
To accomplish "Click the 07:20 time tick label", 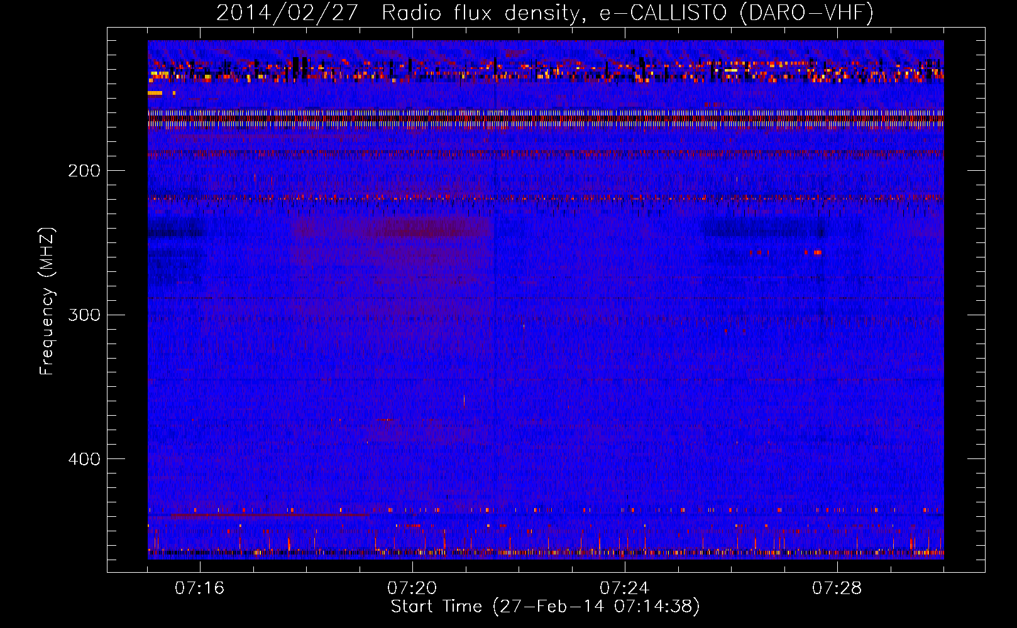I will click(x=412, y=588).
